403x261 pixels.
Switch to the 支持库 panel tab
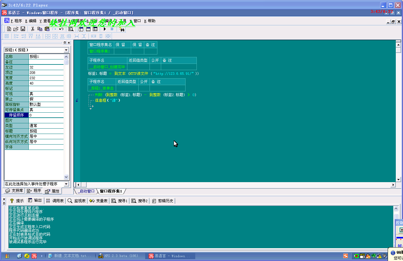point(14,191)
